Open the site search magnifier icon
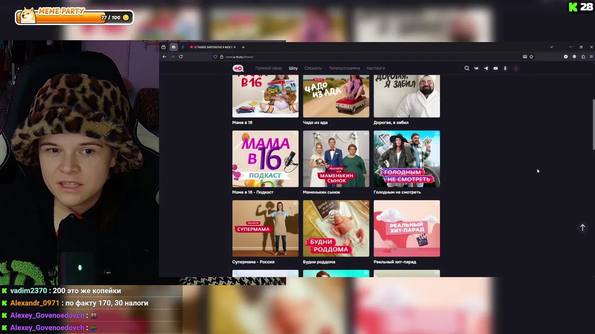The height and width of the screenshot is (334, 595). (467, 68)
